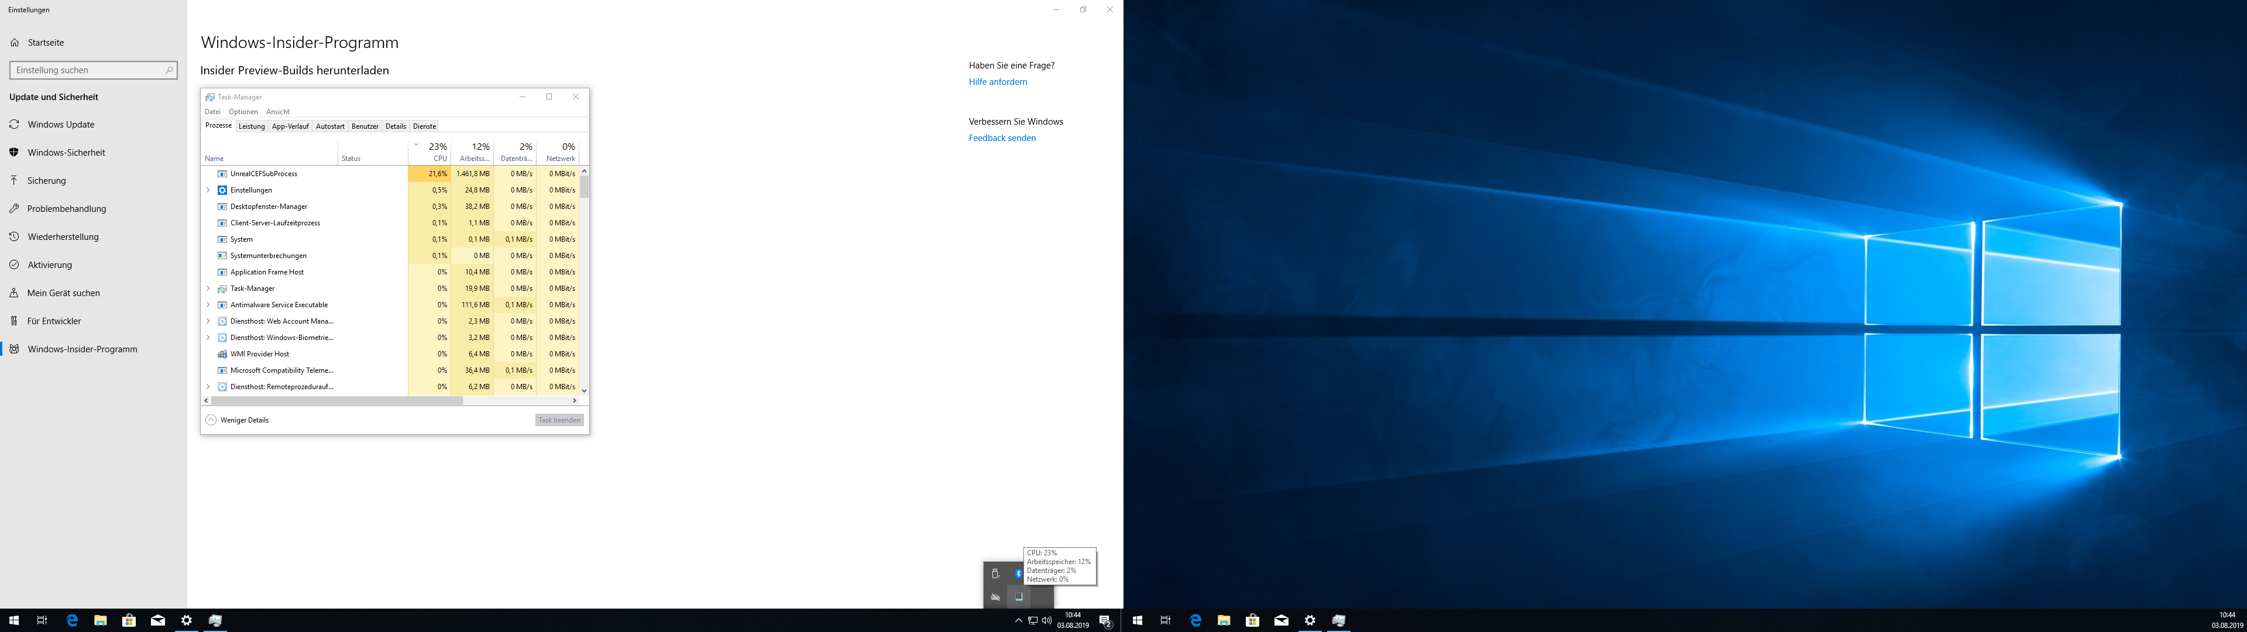Show hidden tray icons chevron
This screenshot has width=2247, height=632.
pyautogui.click(x=1018, y=621)
